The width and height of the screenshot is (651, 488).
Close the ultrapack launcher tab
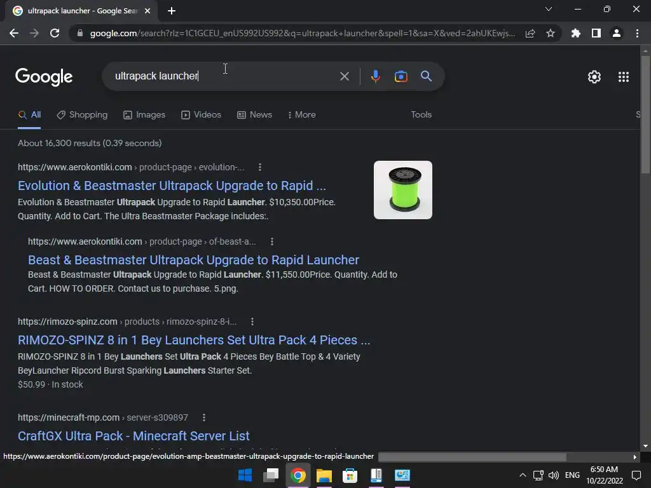[147, 11]
